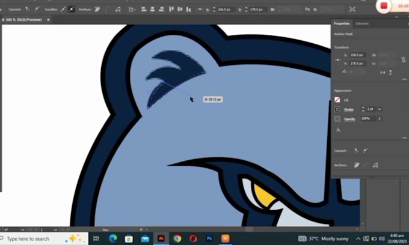This screenshot has height=245, width=409.
Task: Open zoom level dropdown in status bar
Action: tap(23, 229)
